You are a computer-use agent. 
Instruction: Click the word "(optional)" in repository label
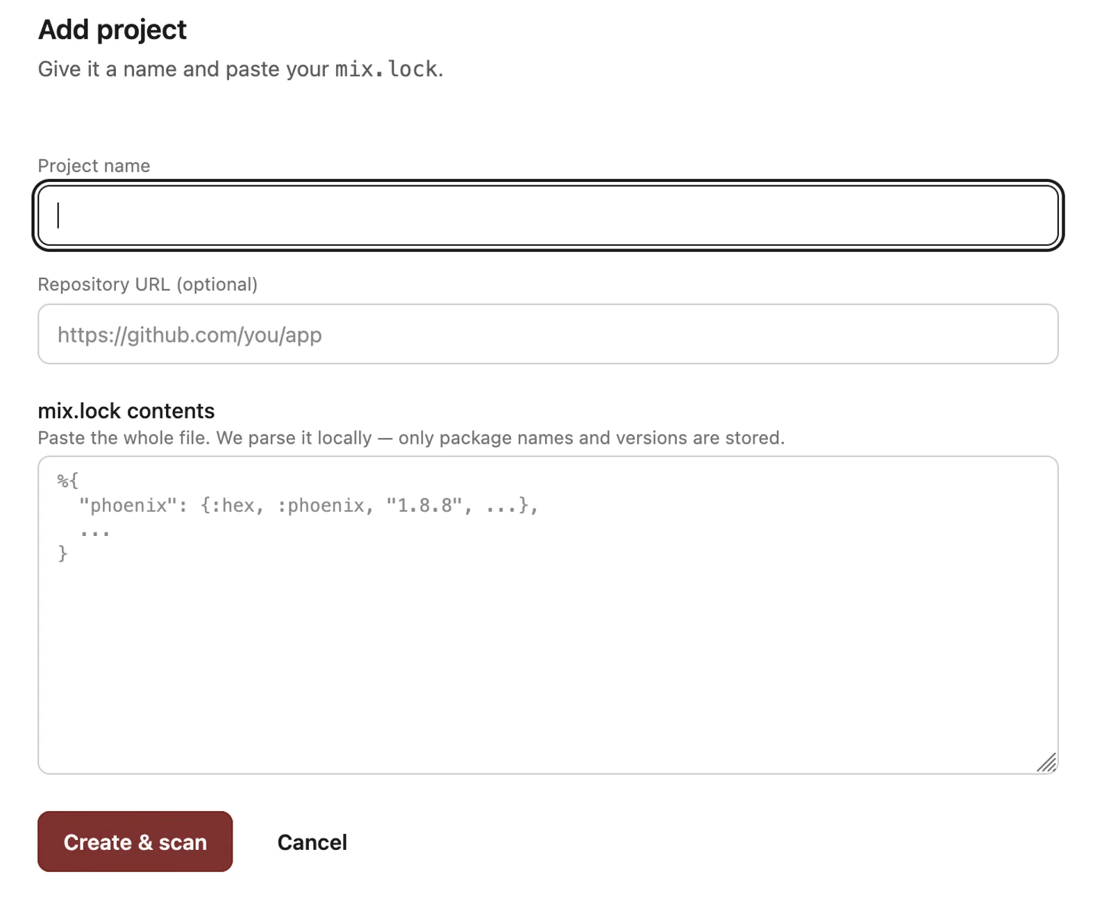(217, 285)
